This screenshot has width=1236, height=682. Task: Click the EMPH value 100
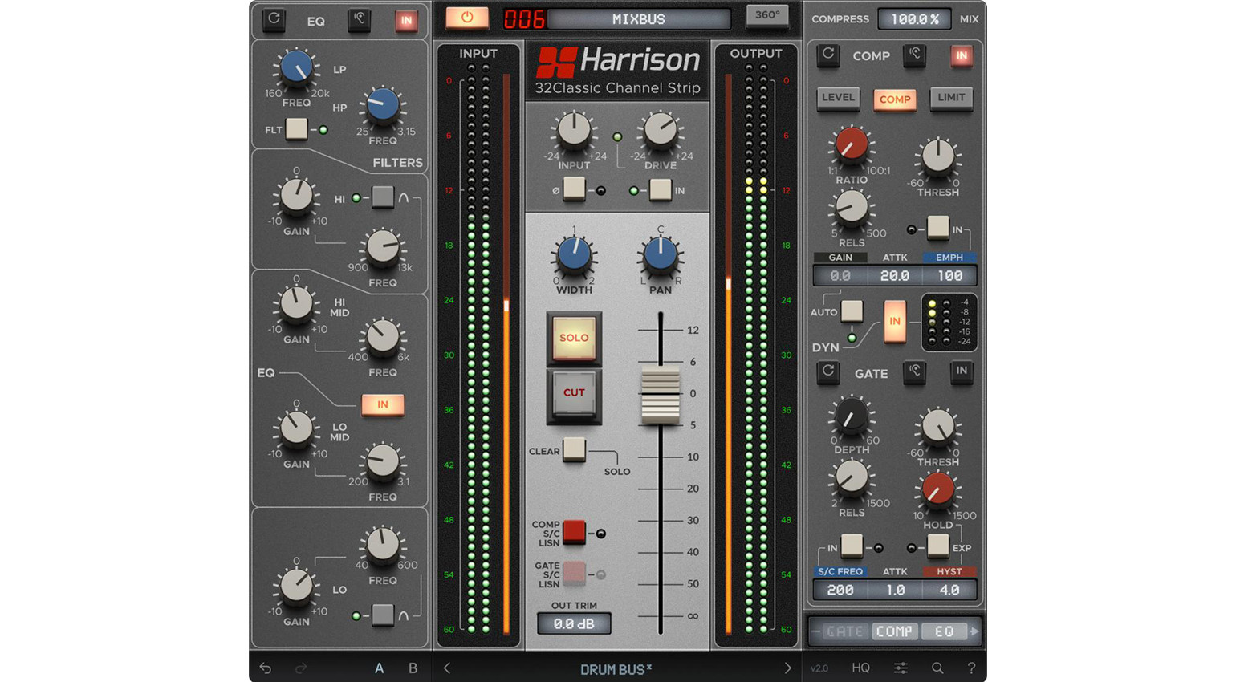[949, 275]
